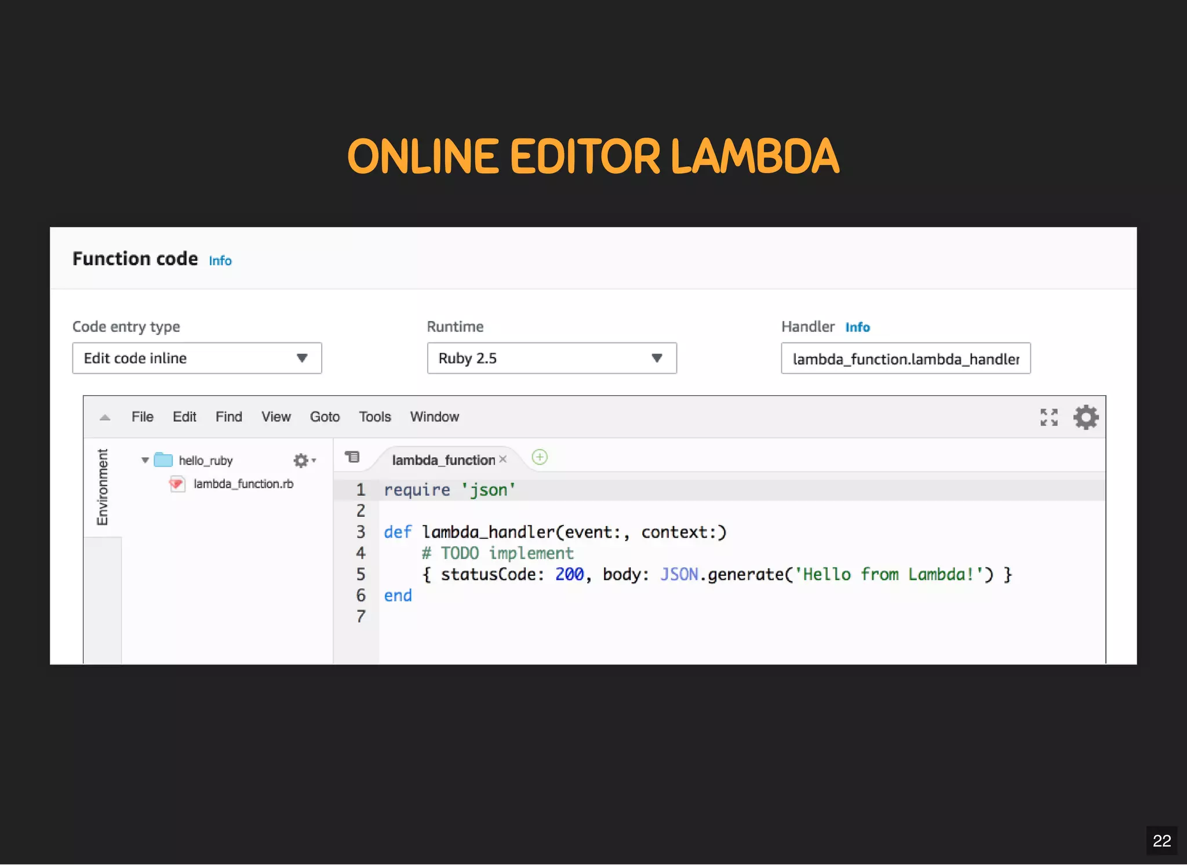
Task: Open the Tools menu
Action: 375,417
